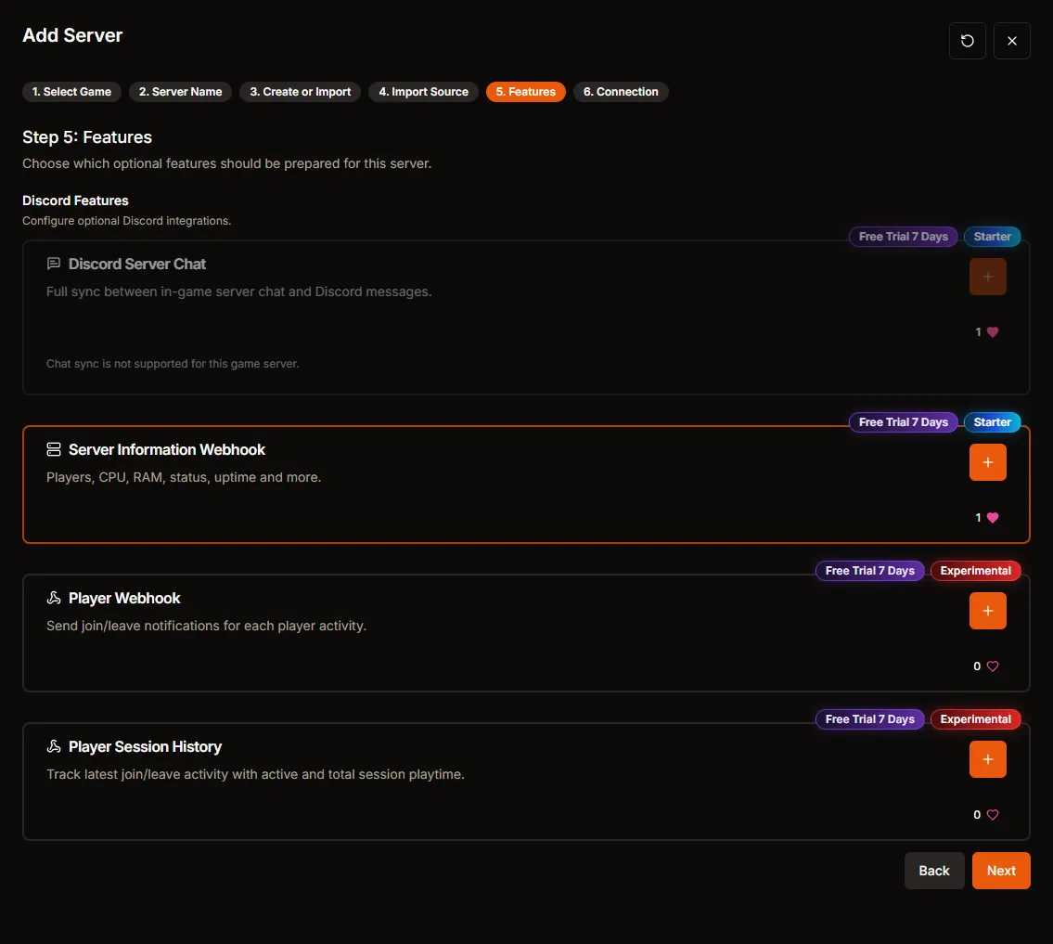
Task: Click the reset wizard icon
Action: [x=968, y=41]
